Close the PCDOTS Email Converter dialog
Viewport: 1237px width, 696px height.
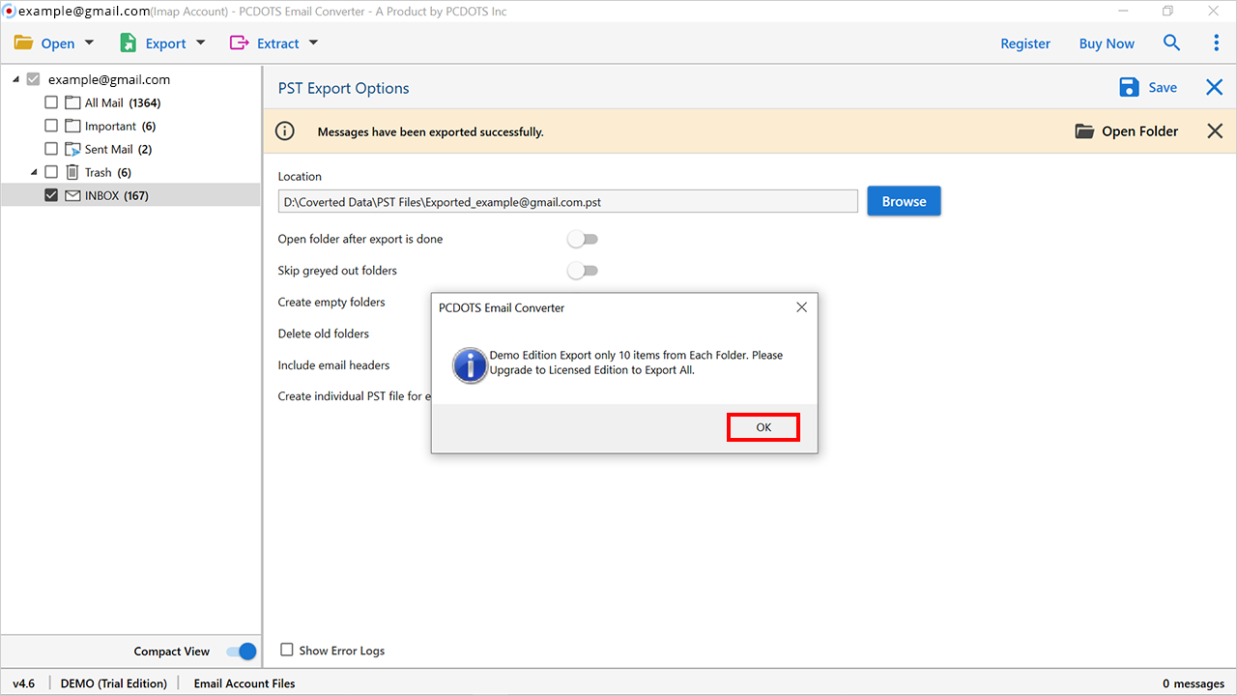point(801,307)
